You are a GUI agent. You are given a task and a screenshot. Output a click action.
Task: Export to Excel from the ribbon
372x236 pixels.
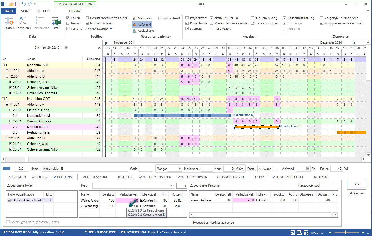(x=56, y=23)
